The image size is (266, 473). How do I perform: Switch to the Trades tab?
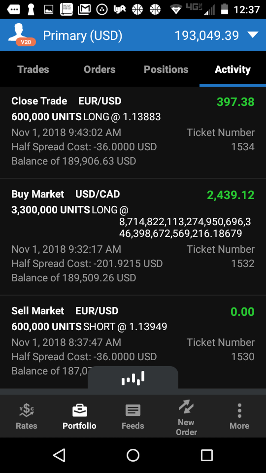(33, 69)
